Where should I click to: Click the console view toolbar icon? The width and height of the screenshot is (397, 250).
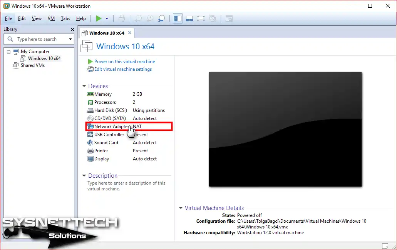click(229, 18)
